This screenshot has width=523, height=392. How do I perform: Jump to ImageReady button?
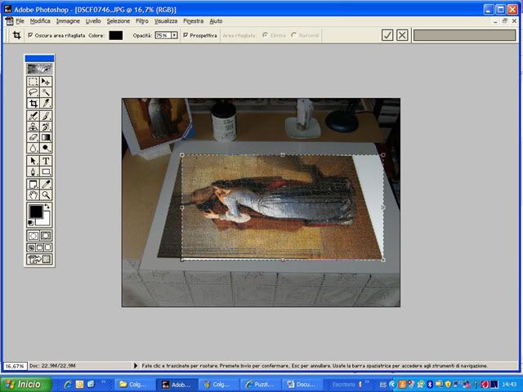click(x=39, y=259)
